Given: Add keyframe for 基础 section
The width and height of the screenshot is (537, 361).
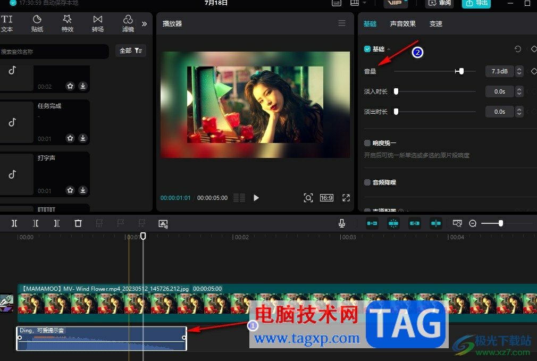Looking at the screenshot, I should [x=534, y=49].
